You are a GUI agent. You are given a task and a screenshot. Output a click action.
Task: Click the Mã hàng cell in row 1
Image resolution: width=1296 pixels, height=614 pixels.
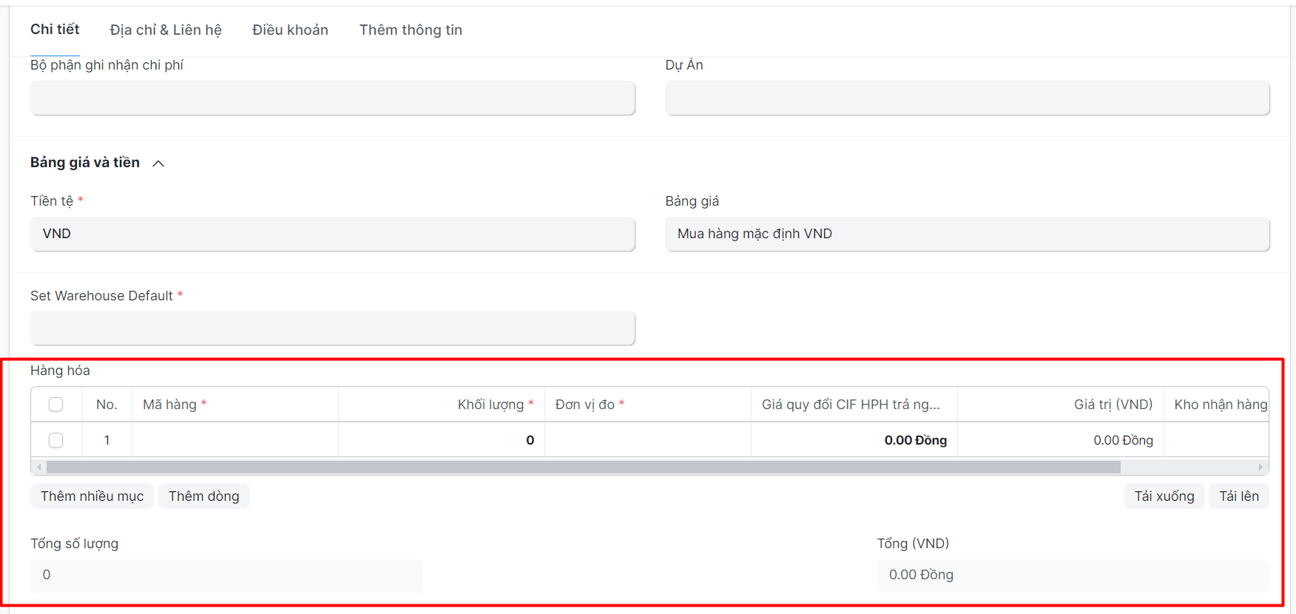(x=234, y=440)
